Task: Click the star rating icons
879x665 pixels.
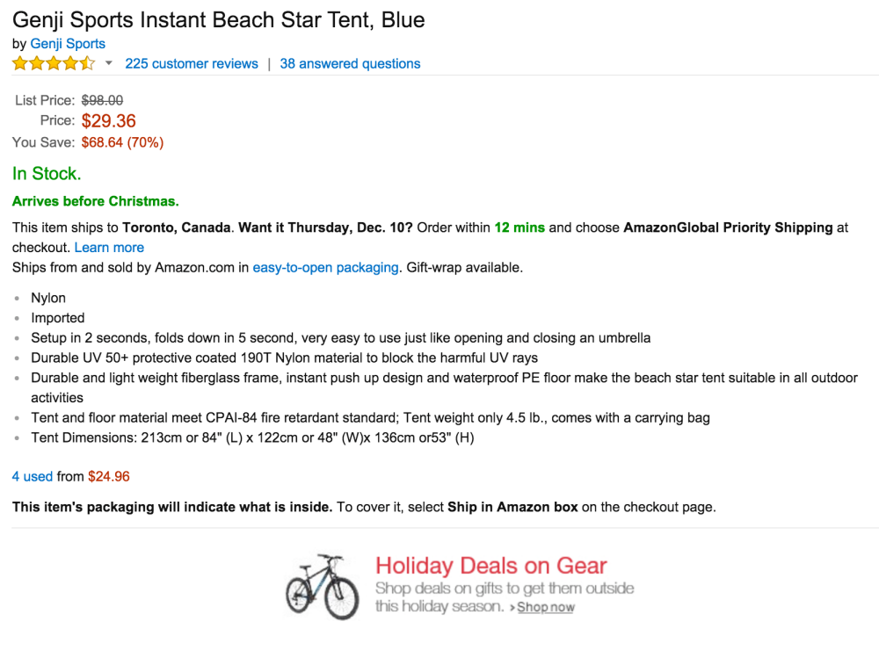Action: tap(53, 63)
